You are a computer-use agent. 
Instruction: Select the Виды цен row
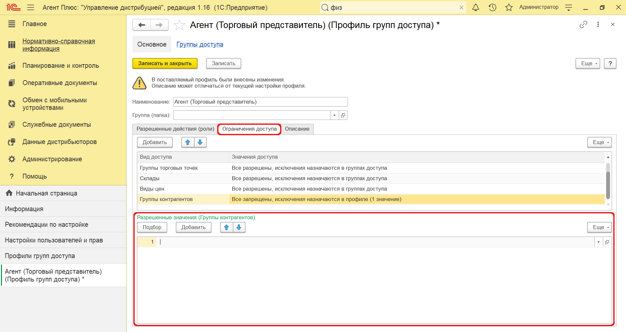(371, 189)
